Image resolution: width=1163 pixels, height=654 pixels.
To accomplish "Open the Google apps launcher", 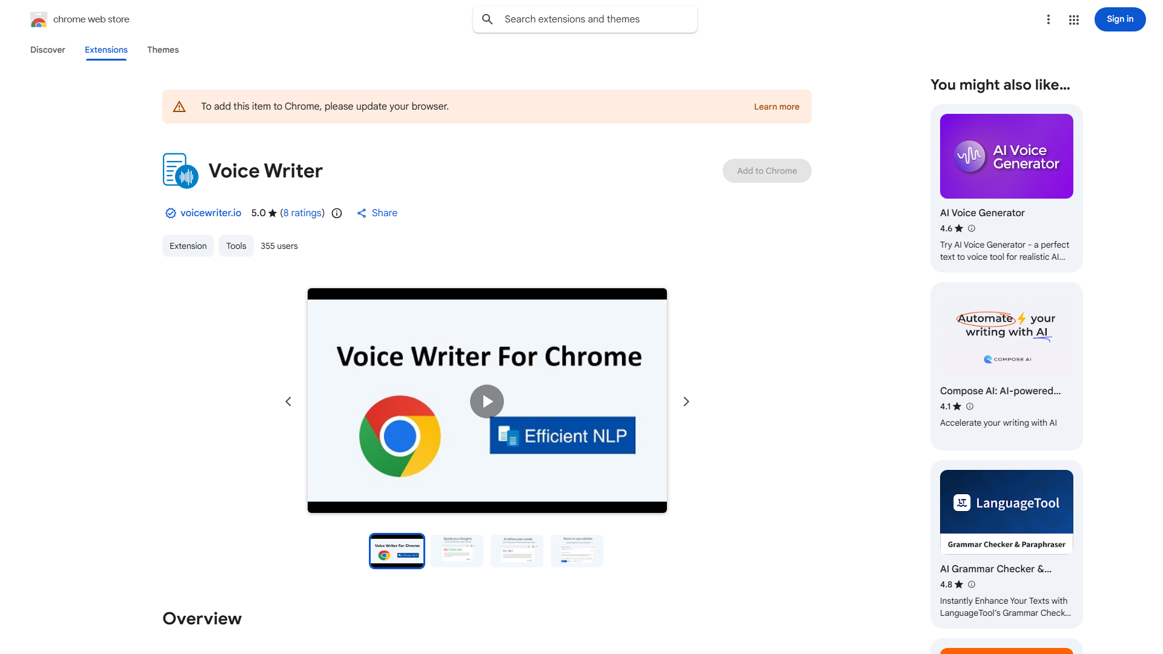I will click(x=1074, y=19).
